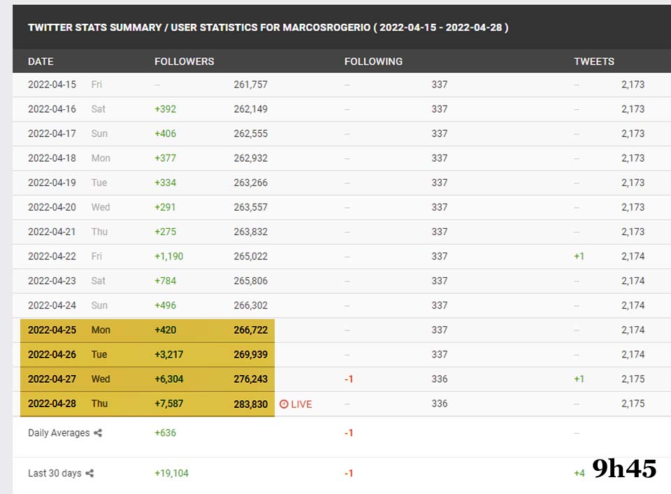Click the Twitter Stats Summary title text
Viewport: 671px width, 494px height.
pyautogui.click(x=268, y=28)
